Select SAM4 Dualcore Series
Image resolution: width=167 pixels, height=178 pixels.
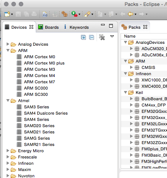[46, 113]
